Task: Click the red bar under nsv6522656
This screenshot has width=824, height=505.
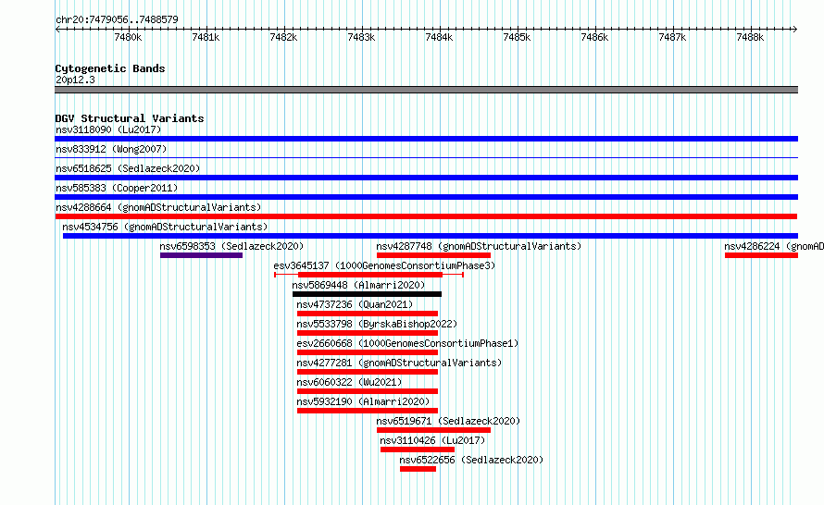Action: (418, 469)
